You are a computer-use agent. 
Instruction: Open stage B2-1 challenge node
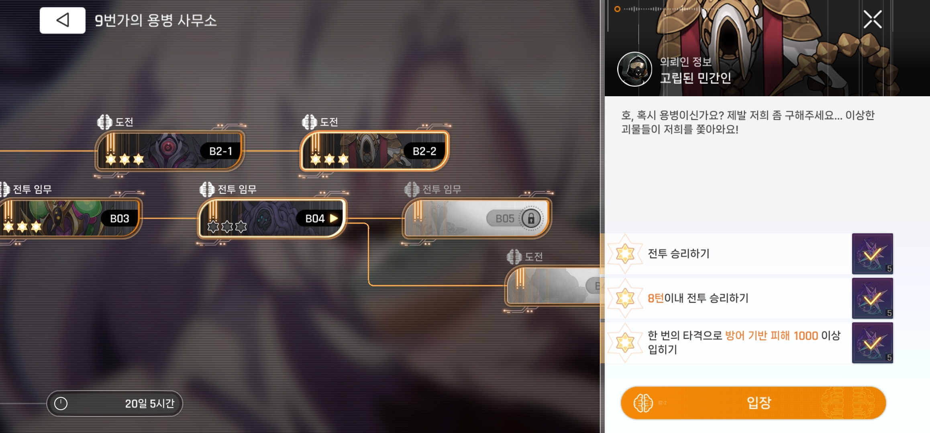[169, 151]
